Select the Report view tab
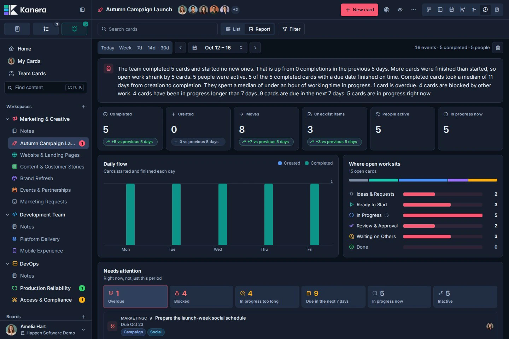 (x=259, y=29)
